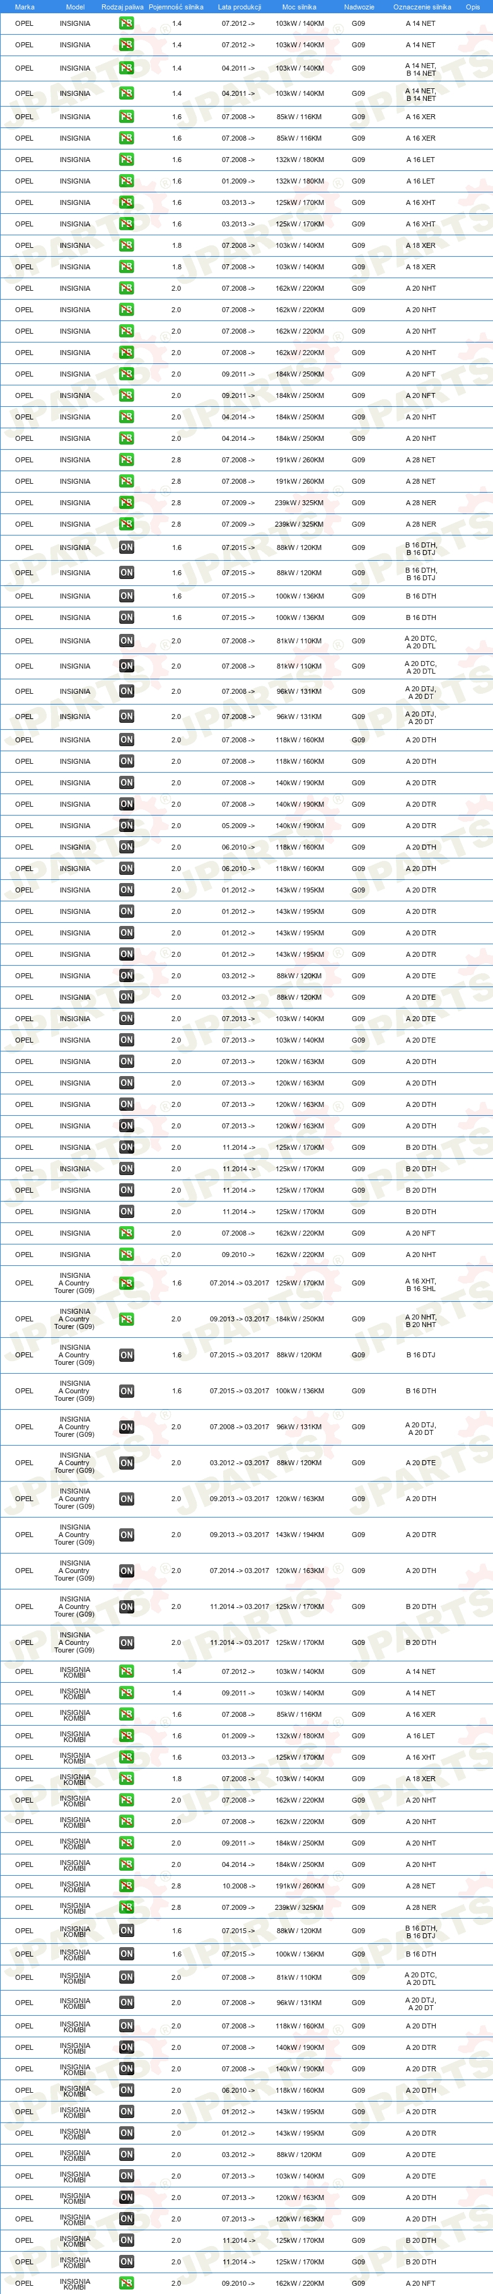Select 'B 16 DTJ' code in Country Tourer row

point(421,1355)
